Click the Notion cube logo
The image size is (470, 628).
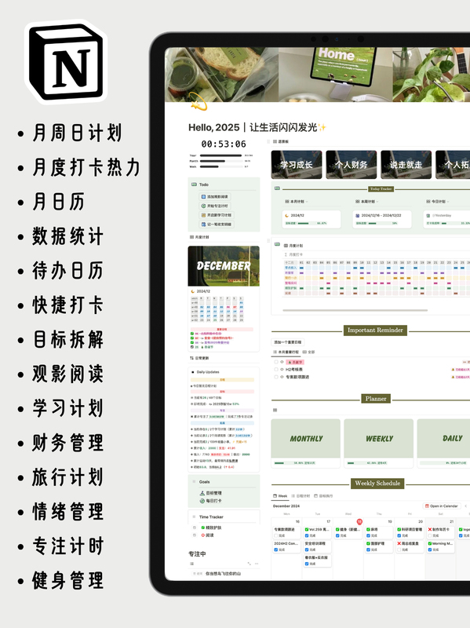click(x=66, y=61)
